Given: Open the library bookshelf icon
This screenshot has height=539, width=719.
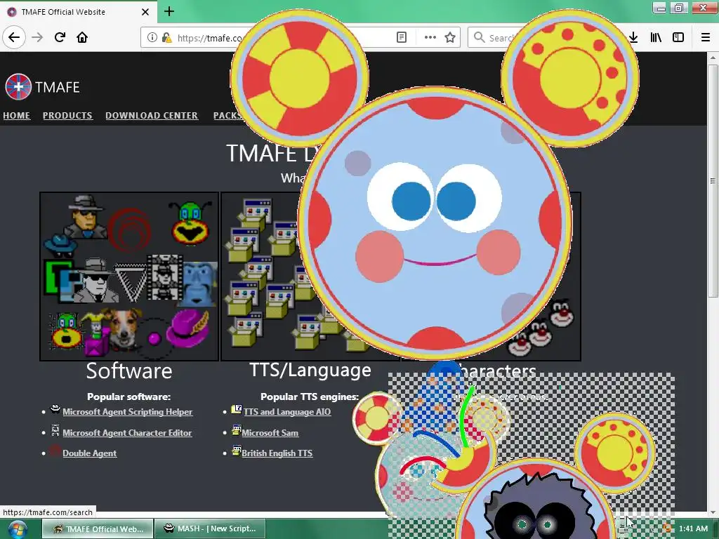Looking at the screenshot, I should 656,37.
